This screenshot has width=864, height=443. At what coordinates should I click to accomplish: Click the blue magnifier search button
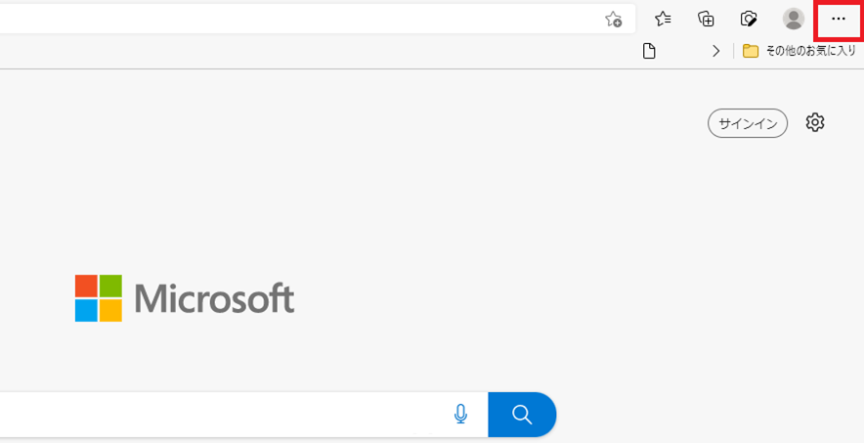tap(522, 415)
